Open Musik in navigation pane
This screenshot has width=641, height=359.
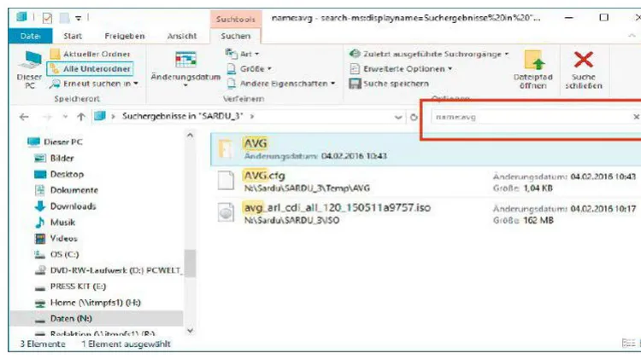[55, 223]
